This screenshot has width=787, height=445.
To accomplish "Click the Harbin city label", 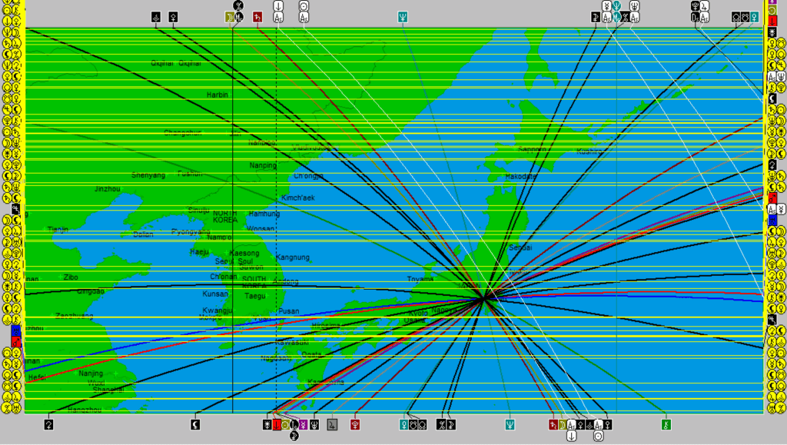I will [x=218, y=95].
